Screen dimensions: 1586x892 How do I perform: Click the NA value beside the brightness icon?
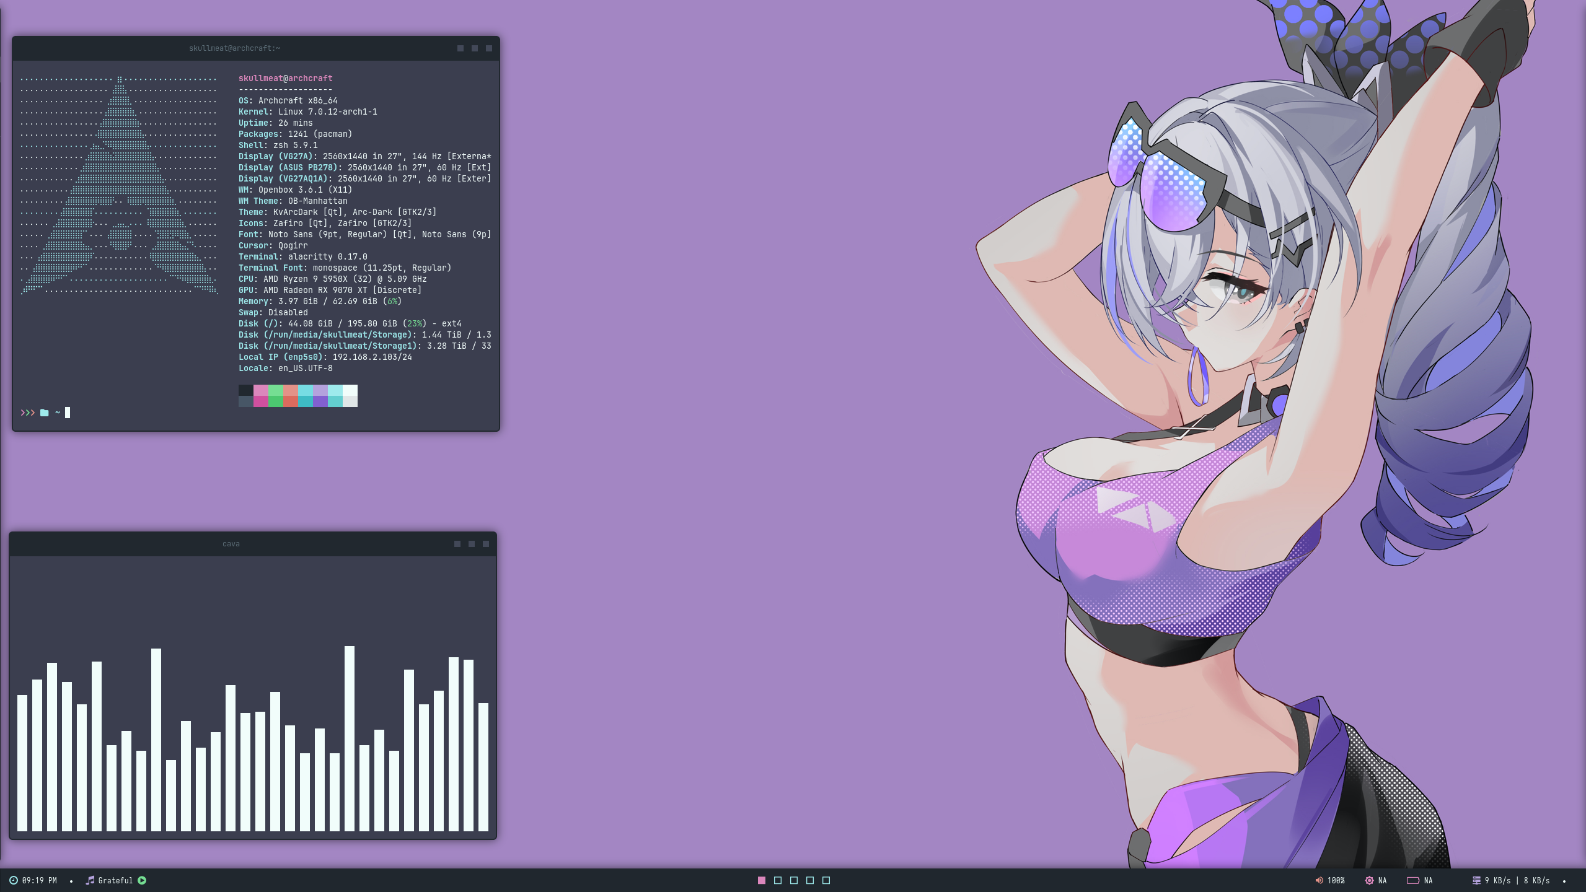pyautogui.click(x=1382, y=880)
